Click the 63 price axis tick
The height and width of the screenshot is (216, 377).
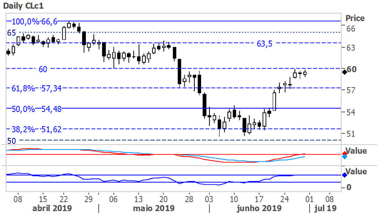[351, 48]
